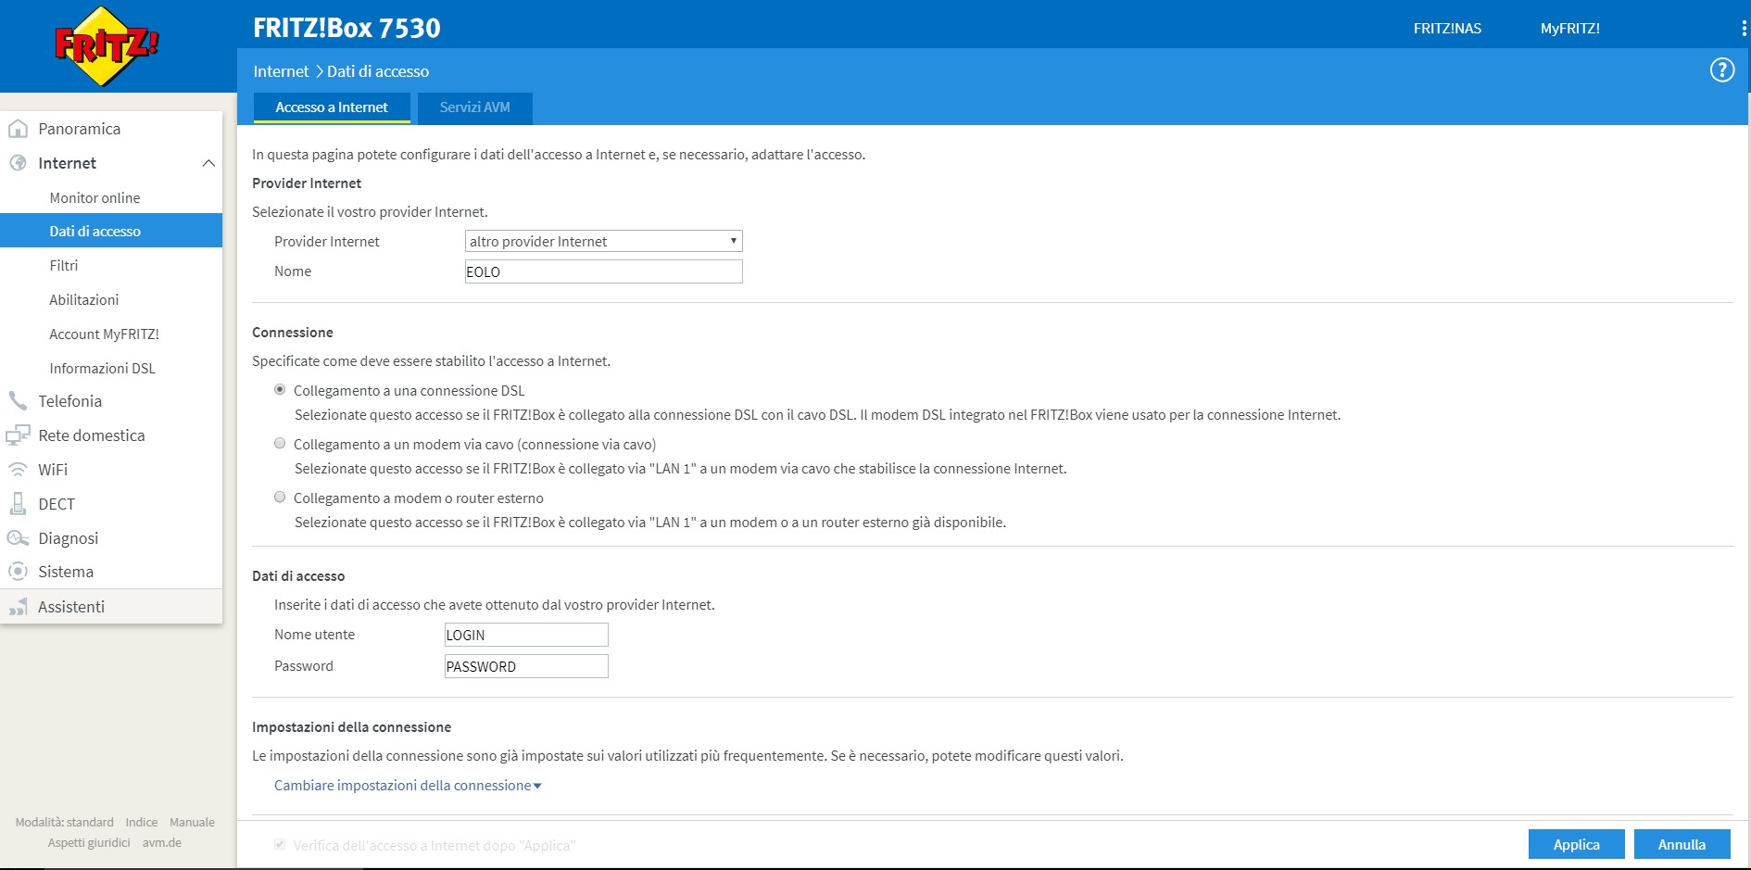Click the WiFi signal icon
The height and width of the screenshot is (870, 1751).
click(18, 470)
